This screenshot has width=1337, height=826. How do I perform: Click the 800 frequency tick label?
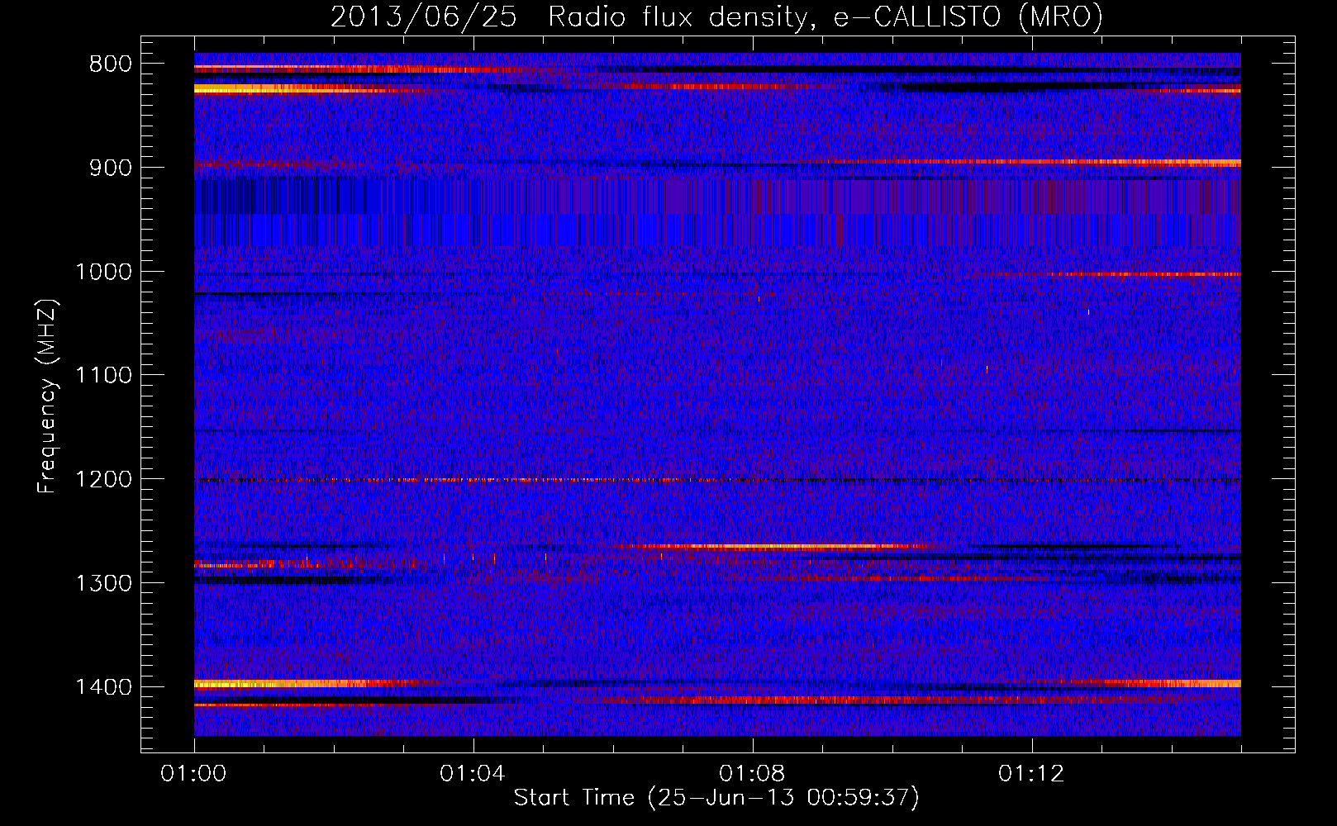[111, 64]
